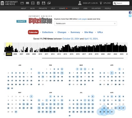The image size is (132, 118).
Task: Share the page on Facebook
Action: click(130, 13)
